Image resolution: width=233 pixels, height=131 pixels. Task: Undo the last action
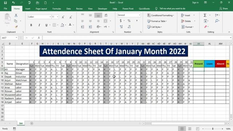pos(13,3)
